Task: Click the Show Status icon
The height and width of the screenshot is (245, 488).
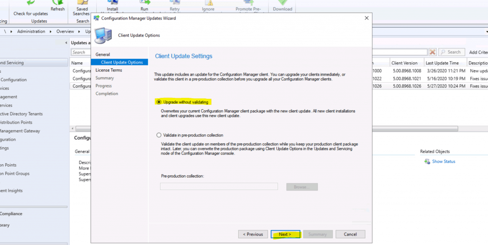Action: (427, 161)
